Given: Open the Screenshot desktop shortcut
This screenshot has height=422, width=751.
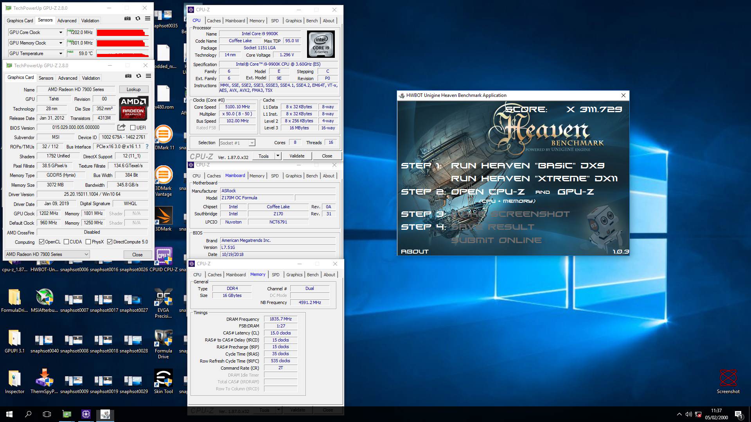Looking at the screenshot, I should [x=728, y=381].
